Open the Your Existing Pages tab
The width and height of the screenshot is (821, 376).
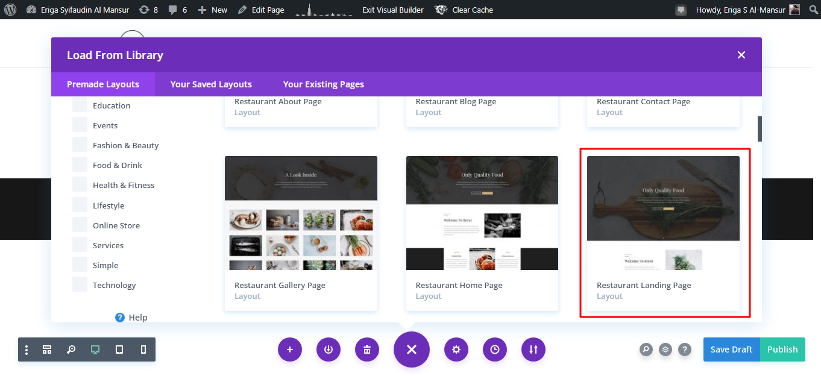click(323, 84)
